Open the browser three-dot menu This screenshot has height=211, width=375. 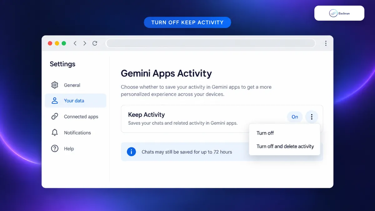click(326, 43)
